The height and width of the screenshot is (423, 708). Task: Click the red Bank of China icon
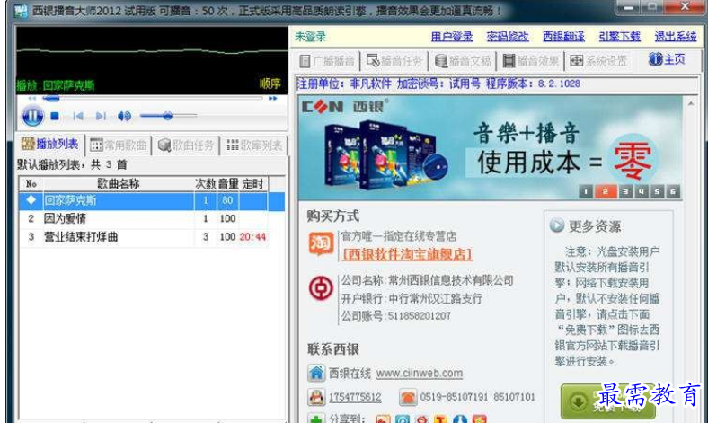tap(321, 288)
